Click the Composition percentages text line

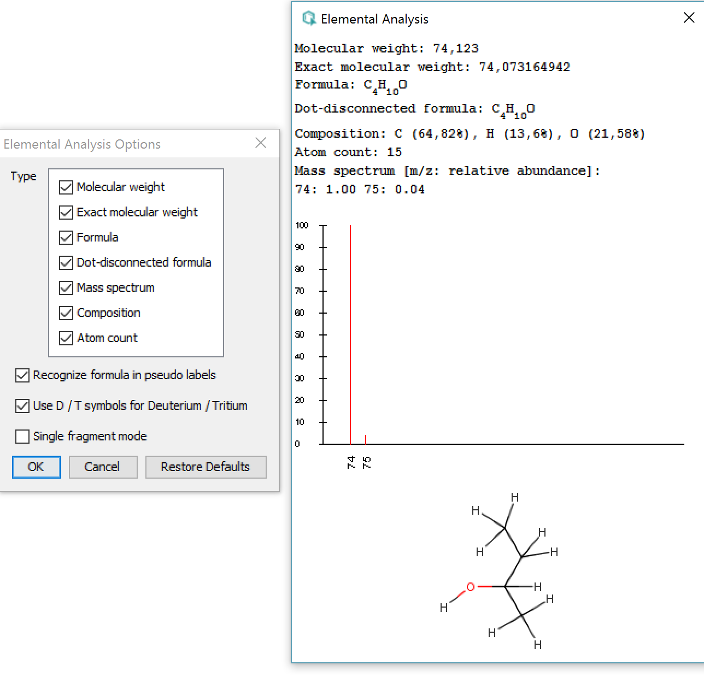point(470,134)
